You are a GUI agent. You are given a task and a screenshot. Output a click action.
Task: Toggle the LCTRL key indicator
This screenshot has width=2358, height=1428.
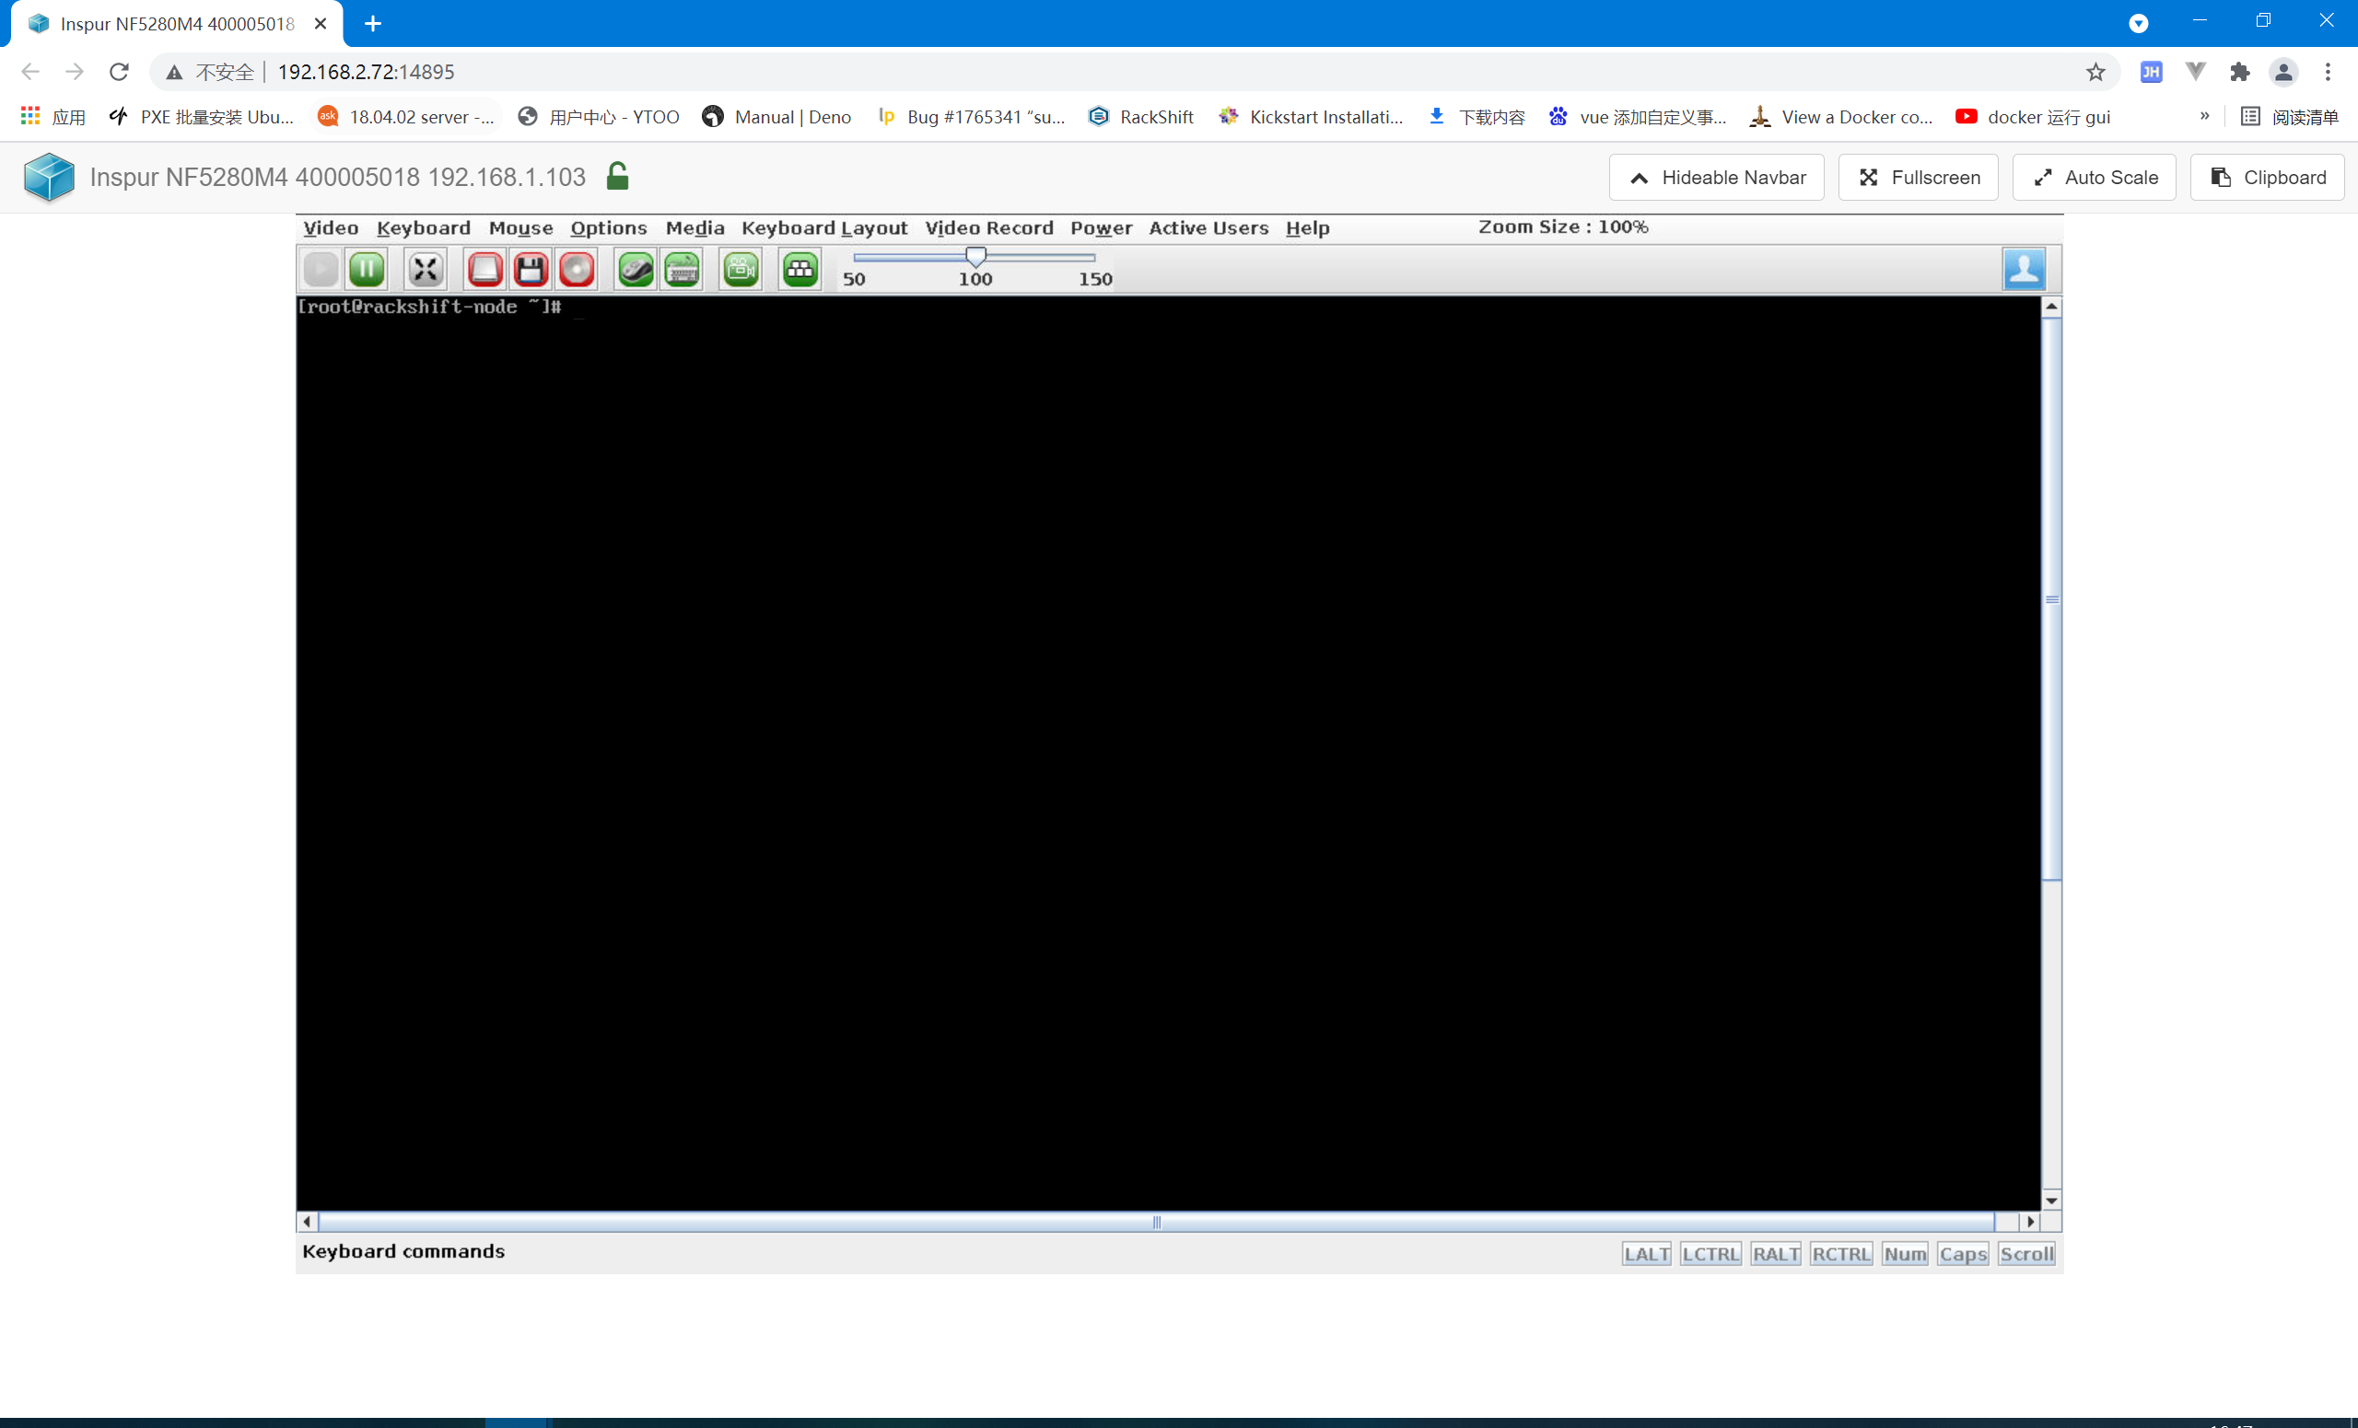tap(1710, 1254)
